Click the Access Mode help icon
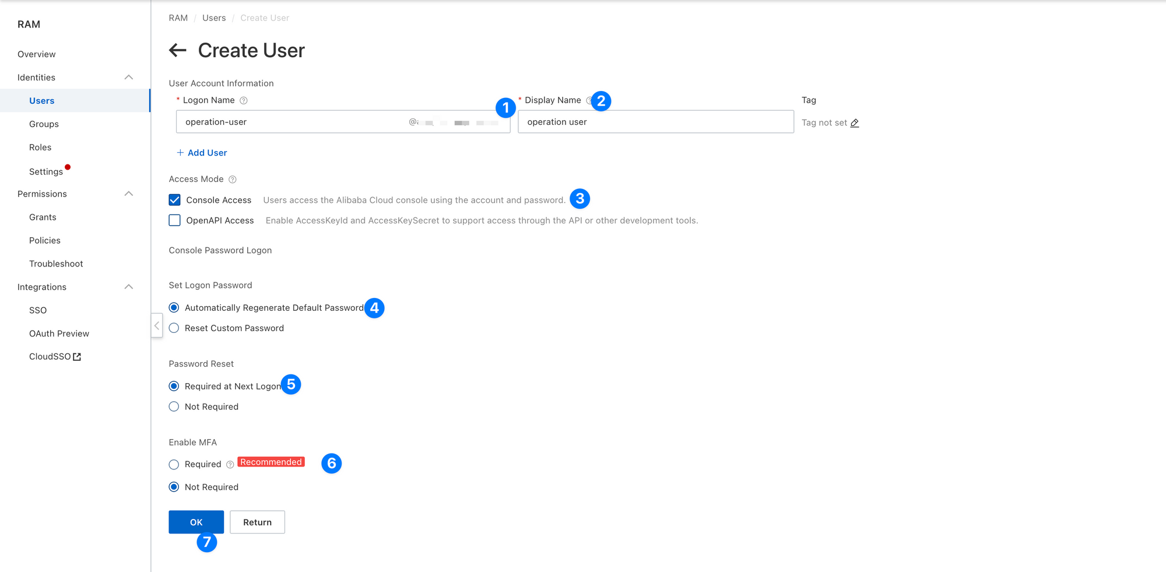 pyautogui.click(x=233, y=180)
